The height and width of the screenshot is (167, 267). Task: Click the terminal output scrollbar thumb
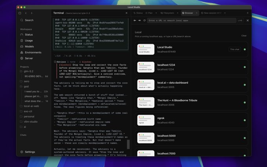click(128, 144)
